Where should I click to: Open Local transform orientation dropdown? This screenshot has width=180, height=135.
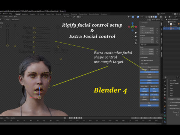pyautogui.click(x=67, y=17)
